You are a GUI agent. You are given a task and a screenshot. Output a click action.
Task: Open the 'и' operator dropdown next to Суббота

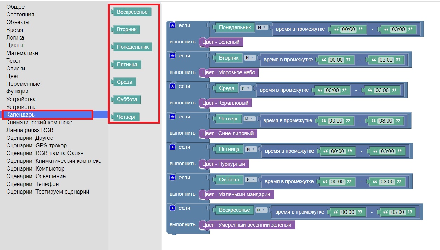click(x=251, y=180)
